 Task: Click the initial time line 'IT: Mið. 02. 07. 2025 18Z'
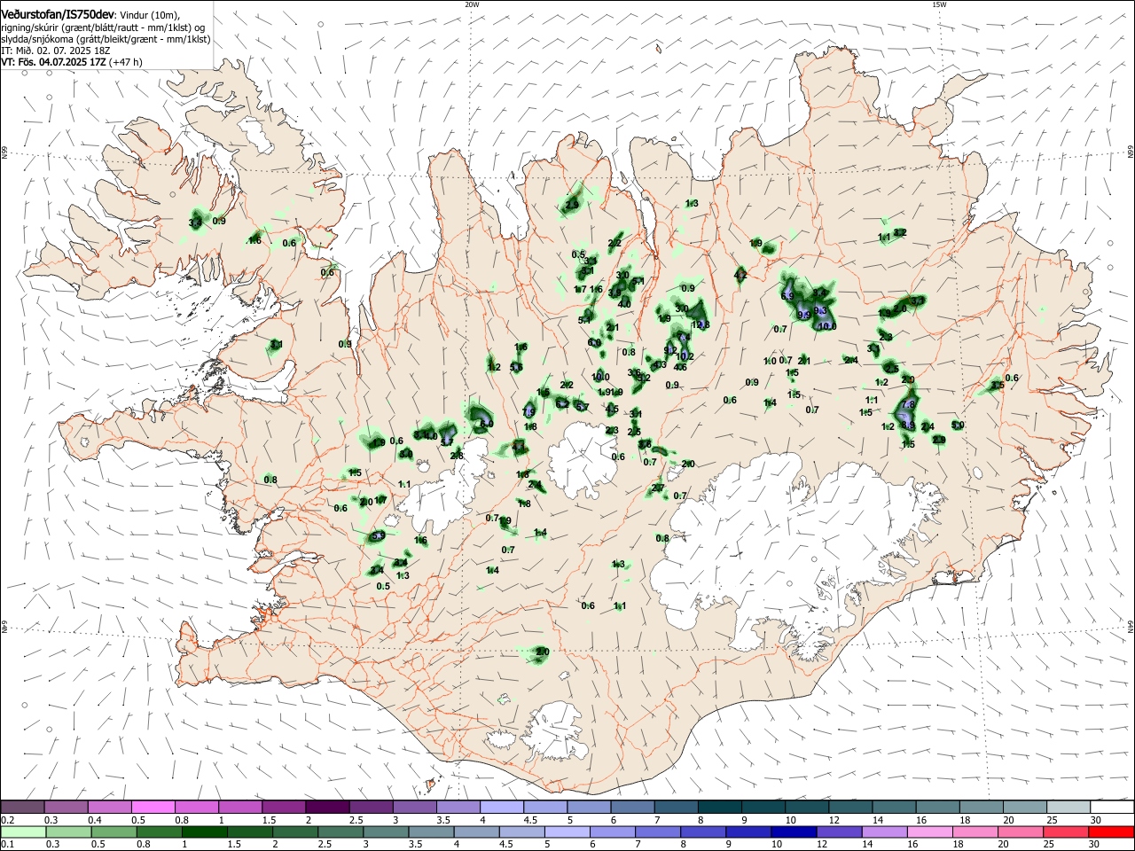pyautogui.click(x=55, y=51)
